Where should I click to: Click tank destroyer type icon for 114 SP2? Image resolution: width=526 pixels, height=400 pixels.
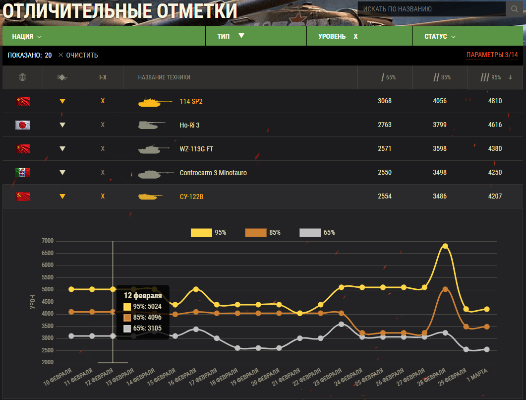pos(62,101)
